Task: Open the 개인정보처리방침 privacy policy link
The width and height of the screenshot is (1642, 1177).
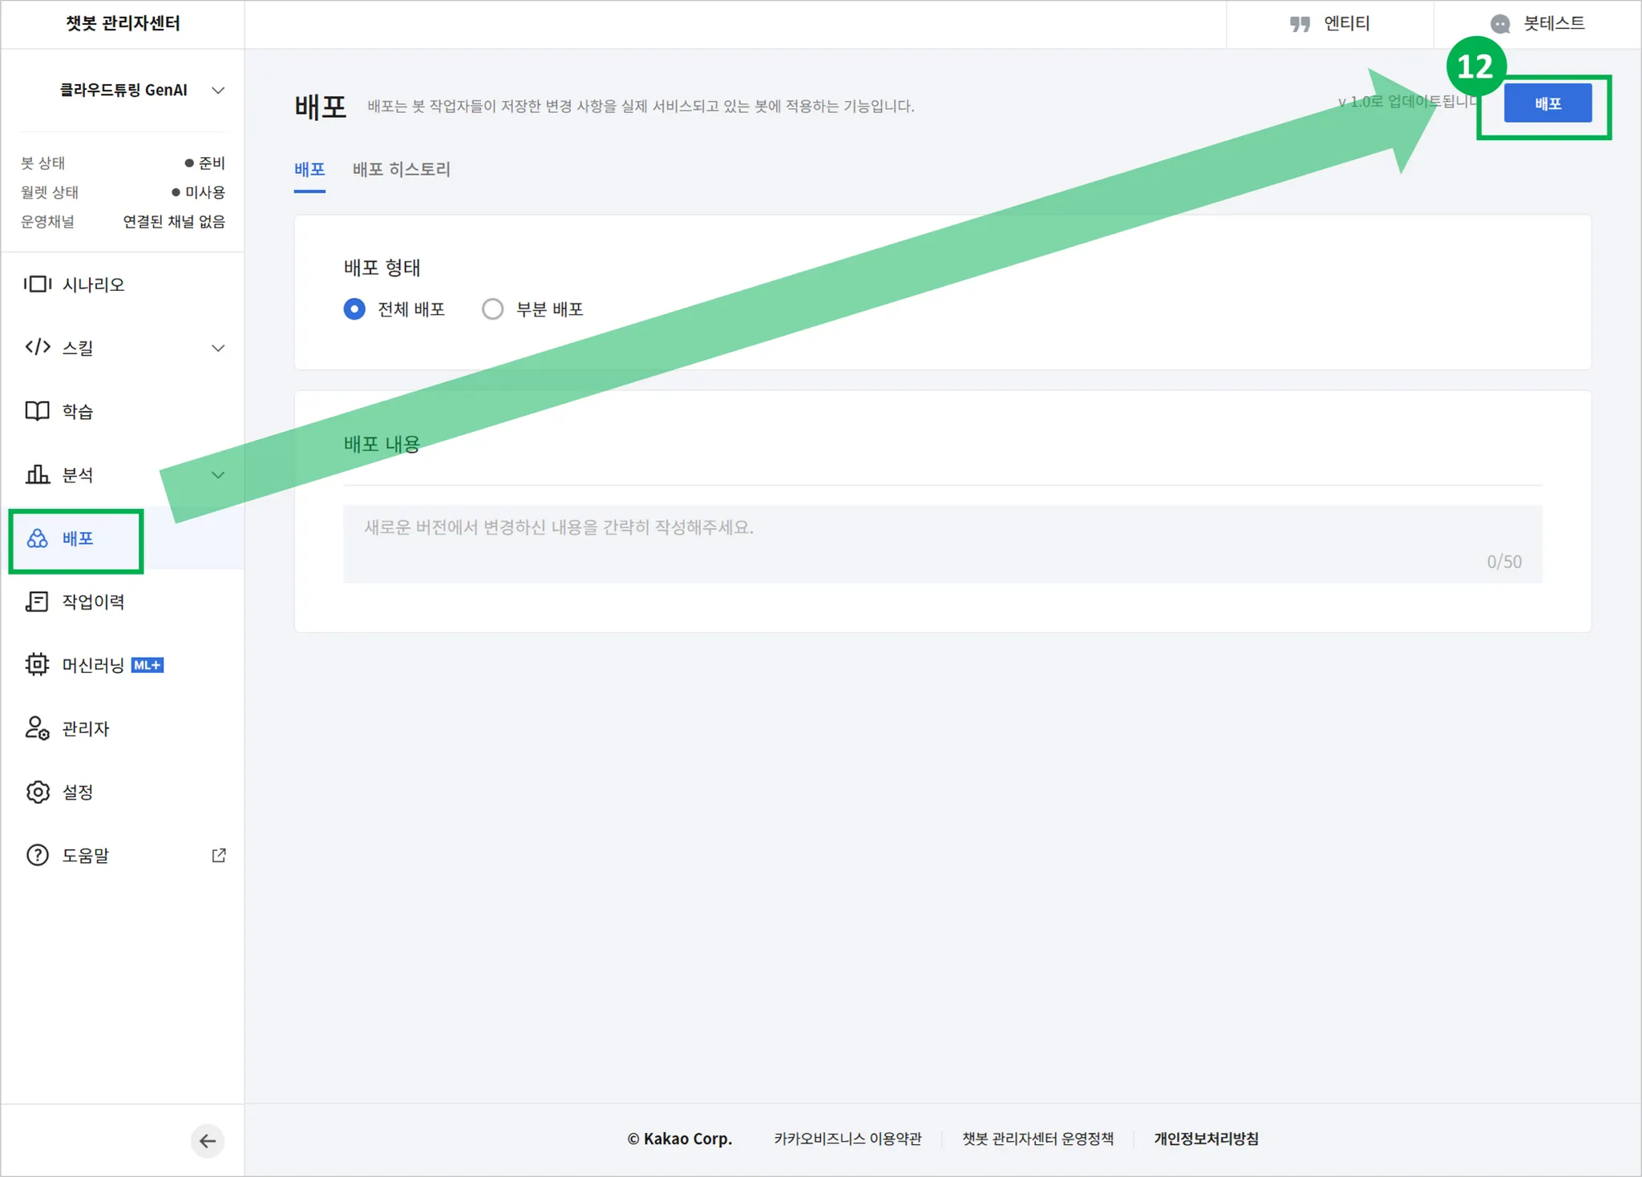Action: pos(1207,1139)
